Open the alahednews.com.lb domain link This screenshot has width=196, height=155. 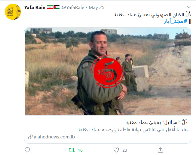coord(54,137)
